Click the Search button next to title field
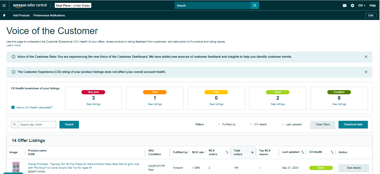Image resolution: width=380 pixels, height=174 pixels. (69, 124)
